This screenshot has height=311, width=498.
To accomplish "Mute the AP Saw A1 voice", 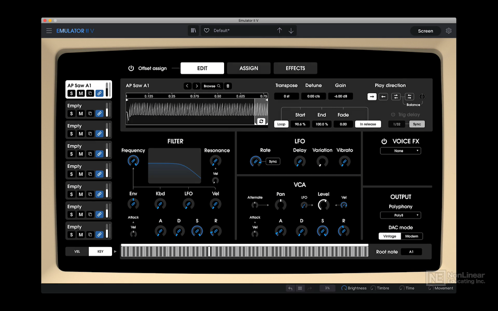I will pyautogui.click(x=81, y=93).
